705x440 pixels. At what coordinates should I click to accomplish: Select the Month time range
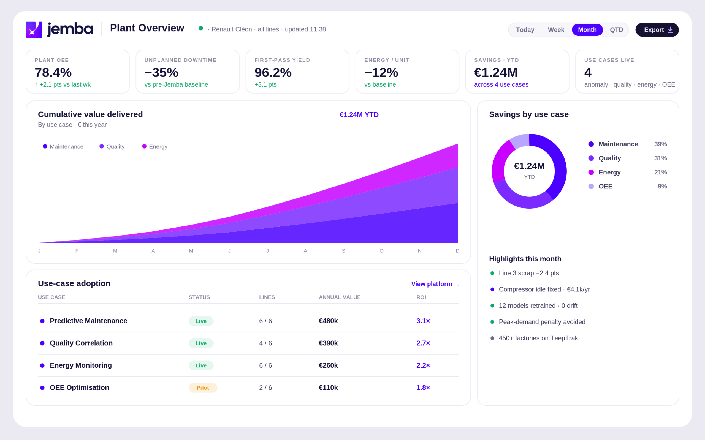pos(587,30)
